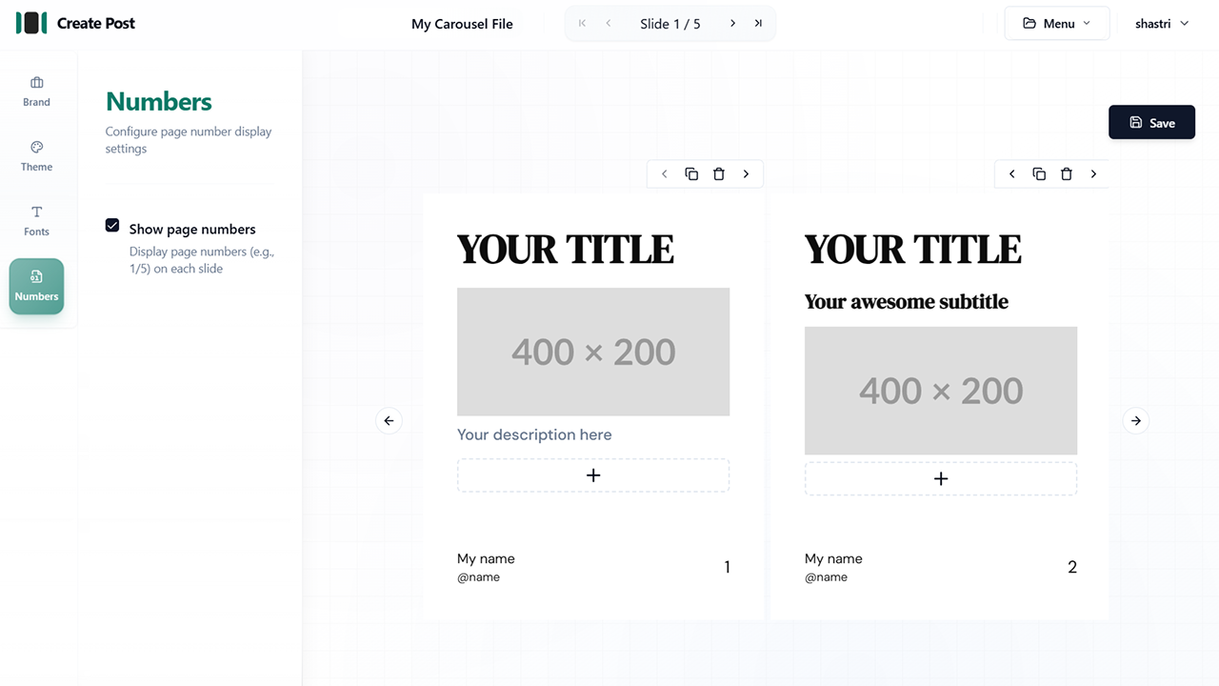Go to next slide in top navigation

(732, 24)
